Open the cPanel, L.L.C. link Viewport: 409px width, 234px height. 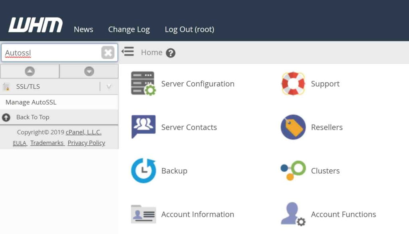pyautogui.click(x=83, y=132)
